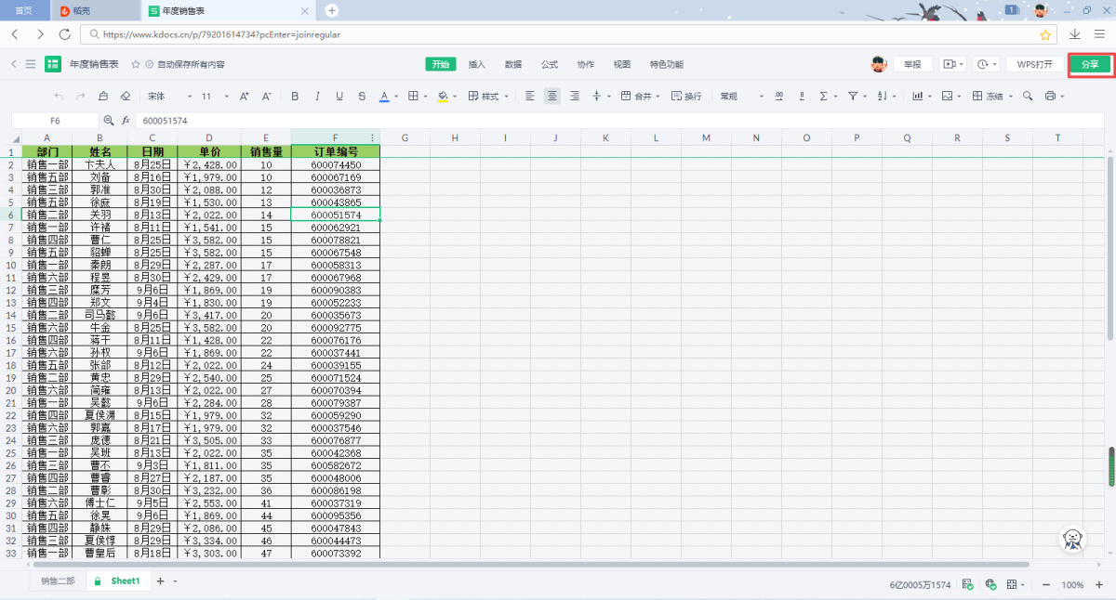Click the undo arrow icon
This screenshot has width=1116, height=600.
(60, 96)
